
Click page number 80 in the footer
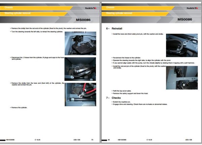109,140
